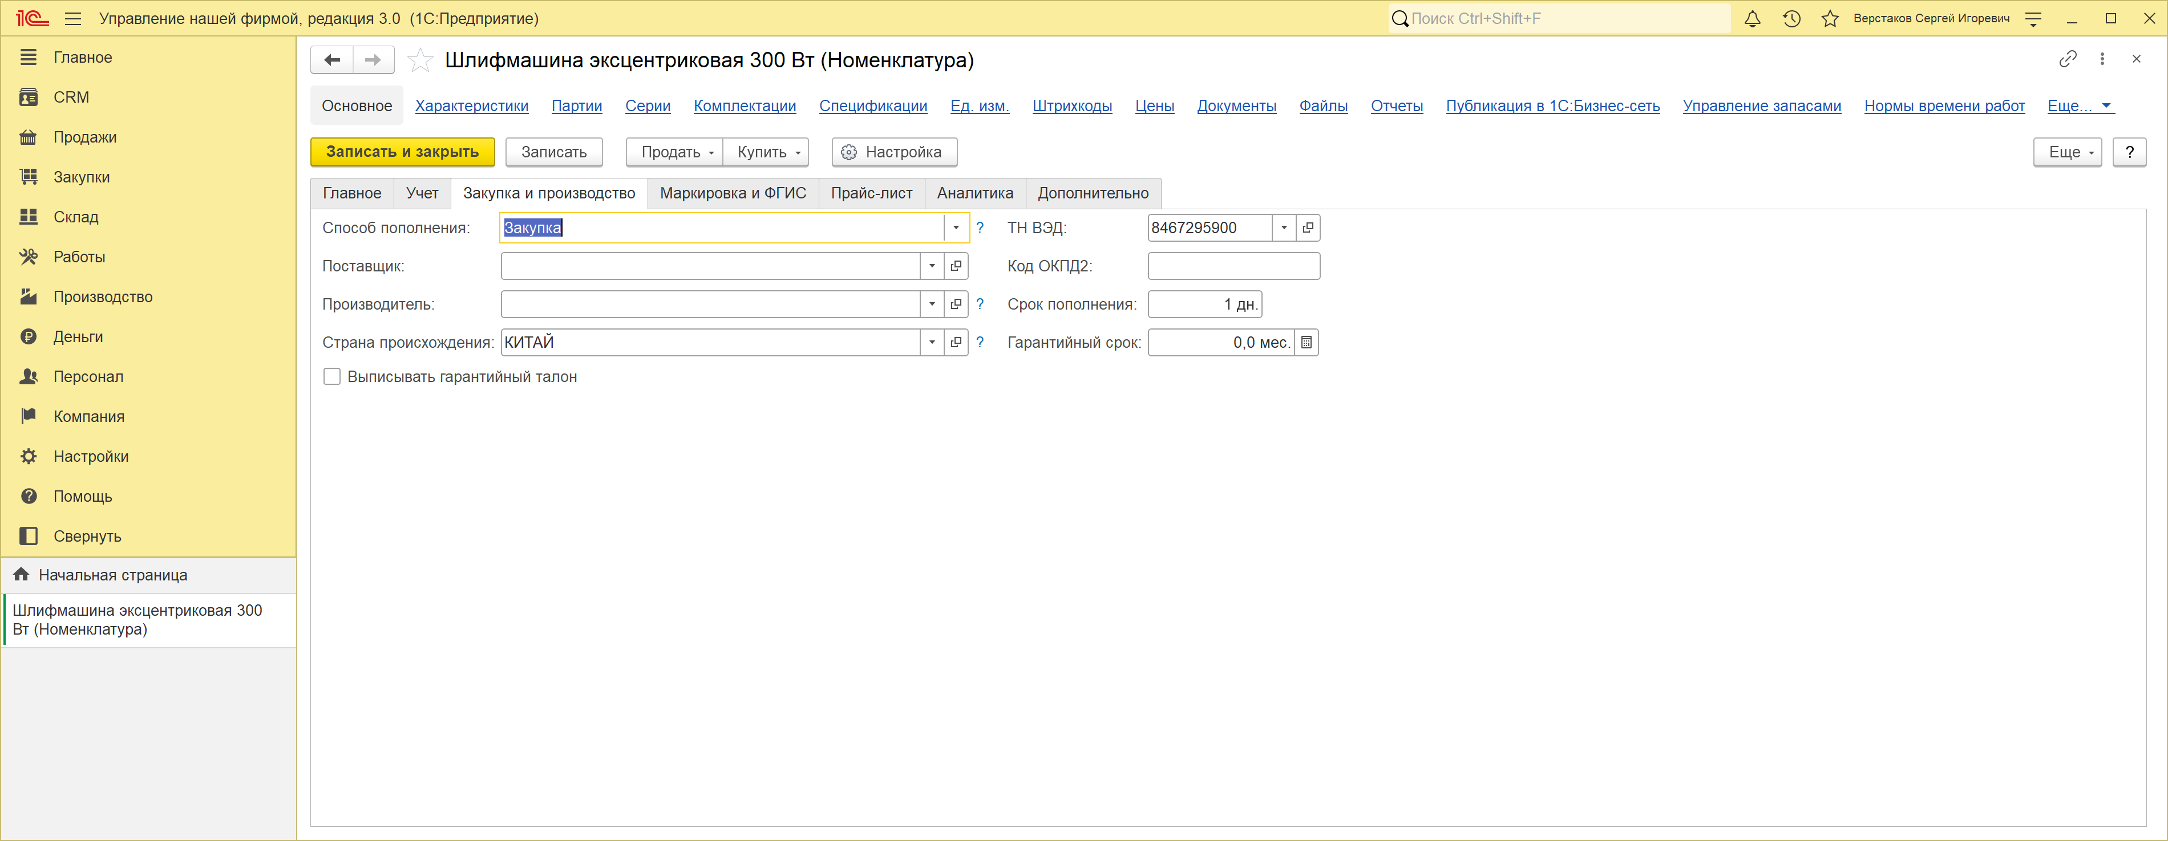Open notifications bell

tap(1752, 18)
